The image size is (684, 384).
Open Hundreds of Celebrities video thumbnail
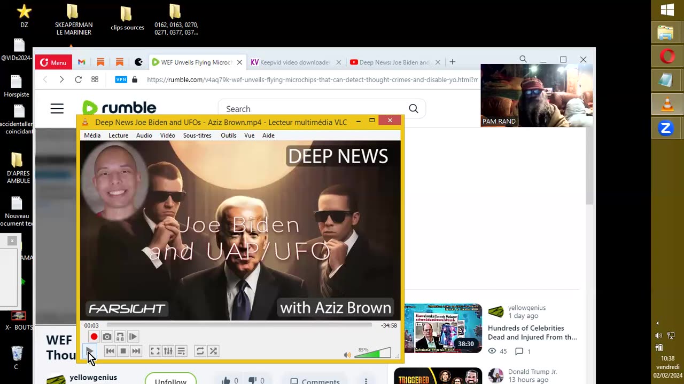(443, 329)
